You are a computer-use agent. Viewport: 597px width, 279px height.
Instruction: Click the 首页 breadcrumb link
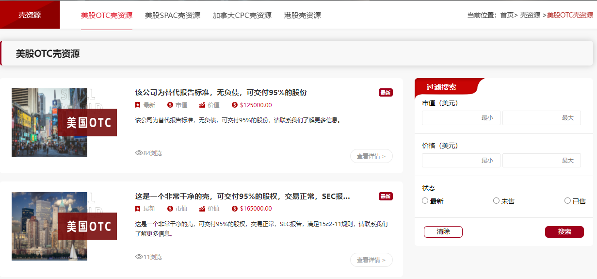pos(507,15)
